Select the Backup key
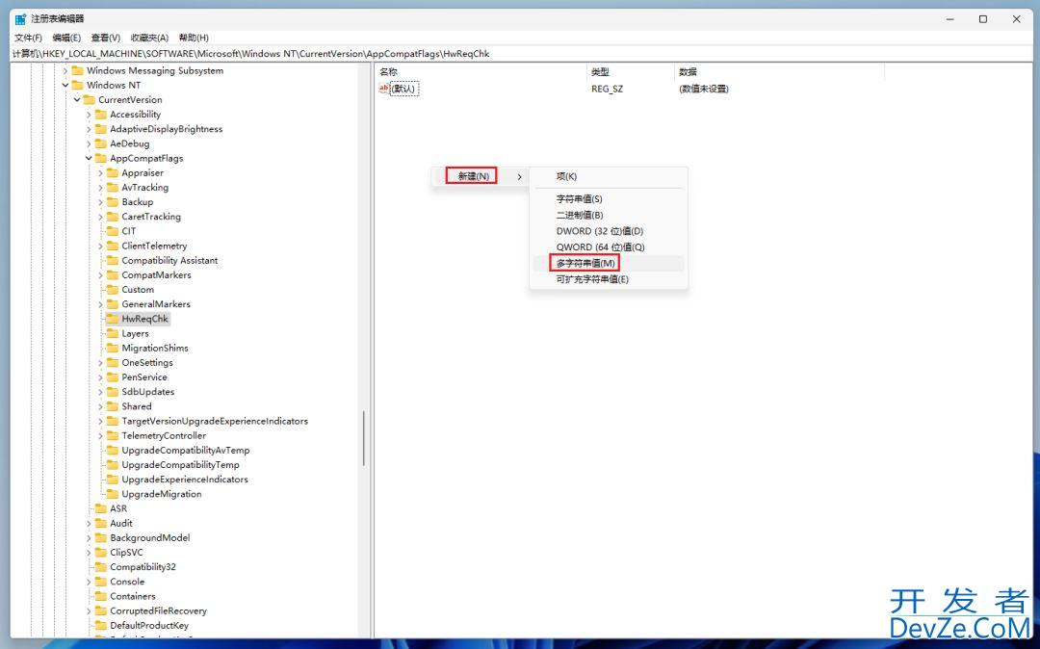The height and width of the screenshot is (649, 1040). point(138,202)
